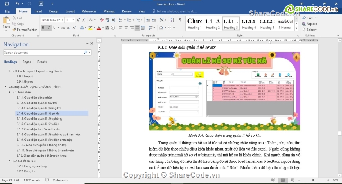The image size is (342, 184).
Task: Toggle Underline formatting
Action: 54,28
